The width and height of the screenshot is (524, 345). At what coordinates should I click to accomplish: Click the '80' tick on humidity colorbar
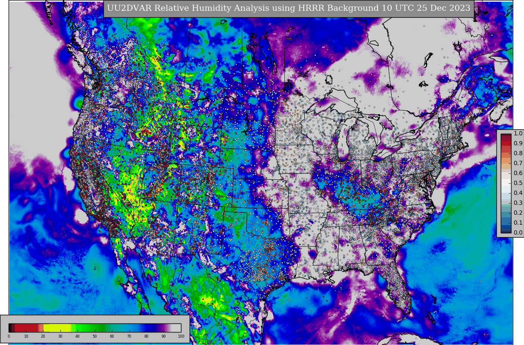(147, 336)
